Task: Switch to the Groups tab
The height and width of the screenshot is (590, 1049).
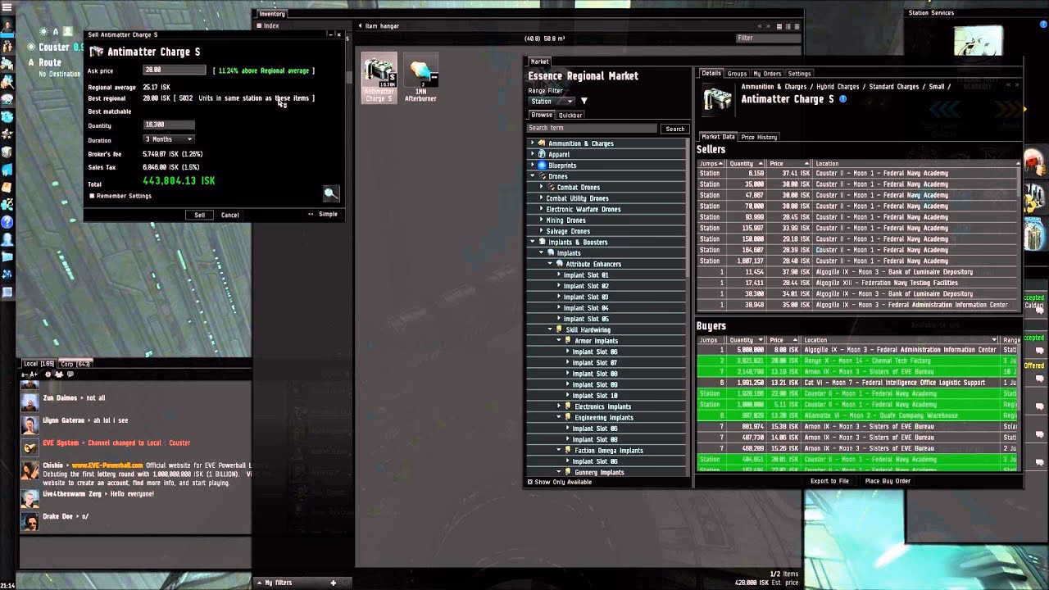Action: point(737,74)
